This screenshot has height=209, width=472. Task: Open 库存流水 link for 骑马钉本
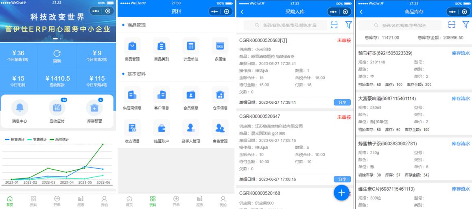click(x=461, y=53)
